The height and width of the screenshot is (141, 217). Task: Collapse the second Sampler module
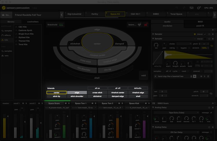153,39
